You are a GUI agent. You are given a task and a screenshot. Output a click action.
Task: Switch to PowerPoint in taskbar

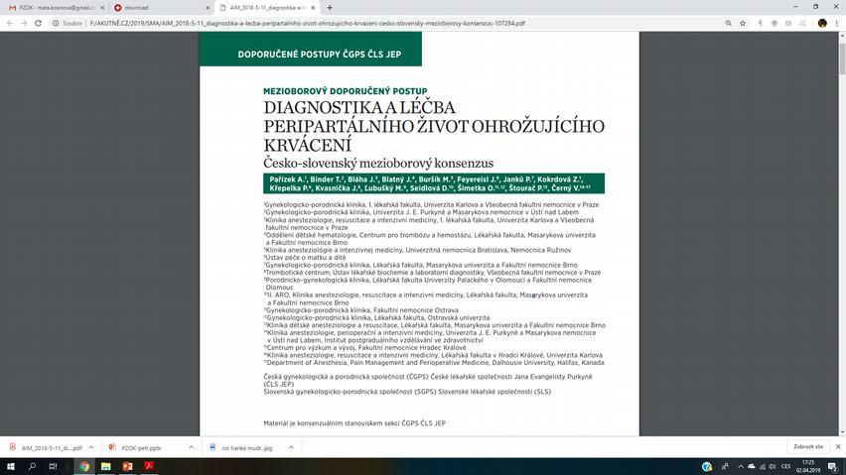coord(127,466)
